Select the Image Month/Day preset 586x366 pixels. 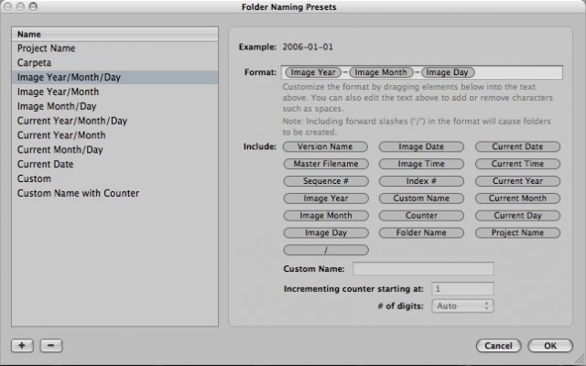click(114, 106)
